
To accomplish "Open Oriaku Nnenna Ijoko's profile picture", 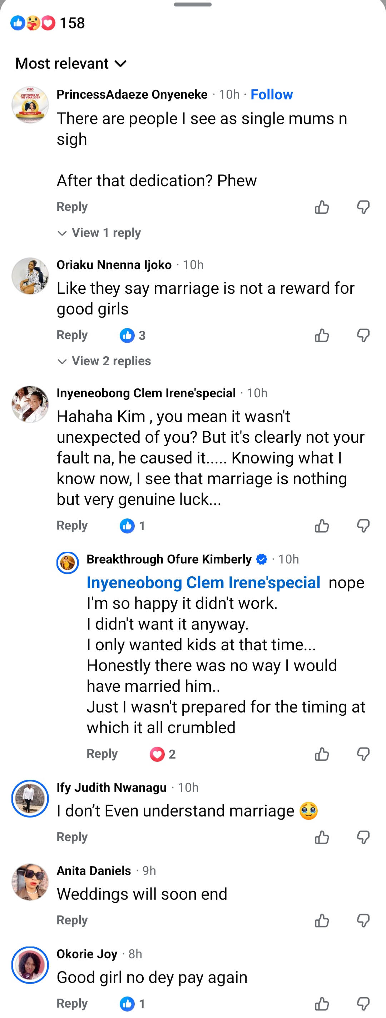I will 30,276.
